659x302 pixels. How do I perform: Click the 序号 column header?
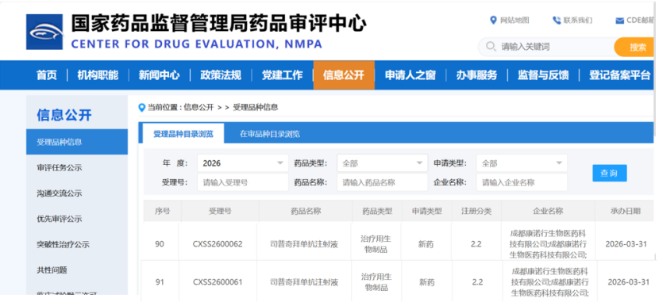pyautogui.click(x=163, y=211)
